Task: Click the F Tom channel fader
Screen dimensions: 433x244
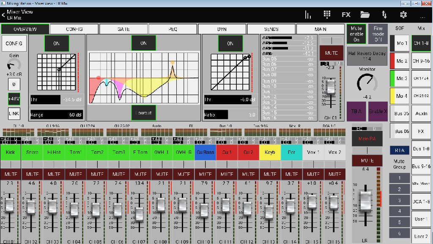Action: (139, 214)
